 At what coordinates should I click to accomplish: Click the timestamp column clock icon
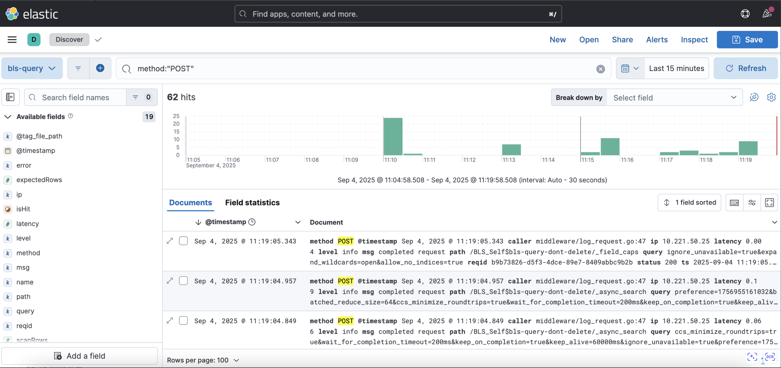pyautogui.click(x=252, y=222)
